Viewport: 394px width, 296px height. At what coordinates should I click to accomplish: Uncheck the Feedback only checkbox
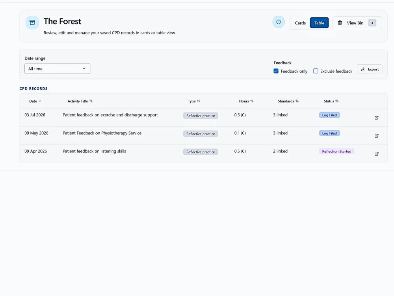coord(276,71)
